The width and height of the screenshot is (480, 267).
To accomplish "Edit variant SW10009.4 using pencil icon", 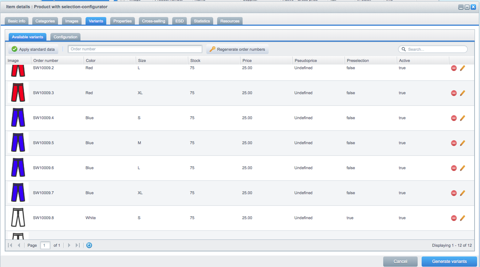I will coord(462,118).
